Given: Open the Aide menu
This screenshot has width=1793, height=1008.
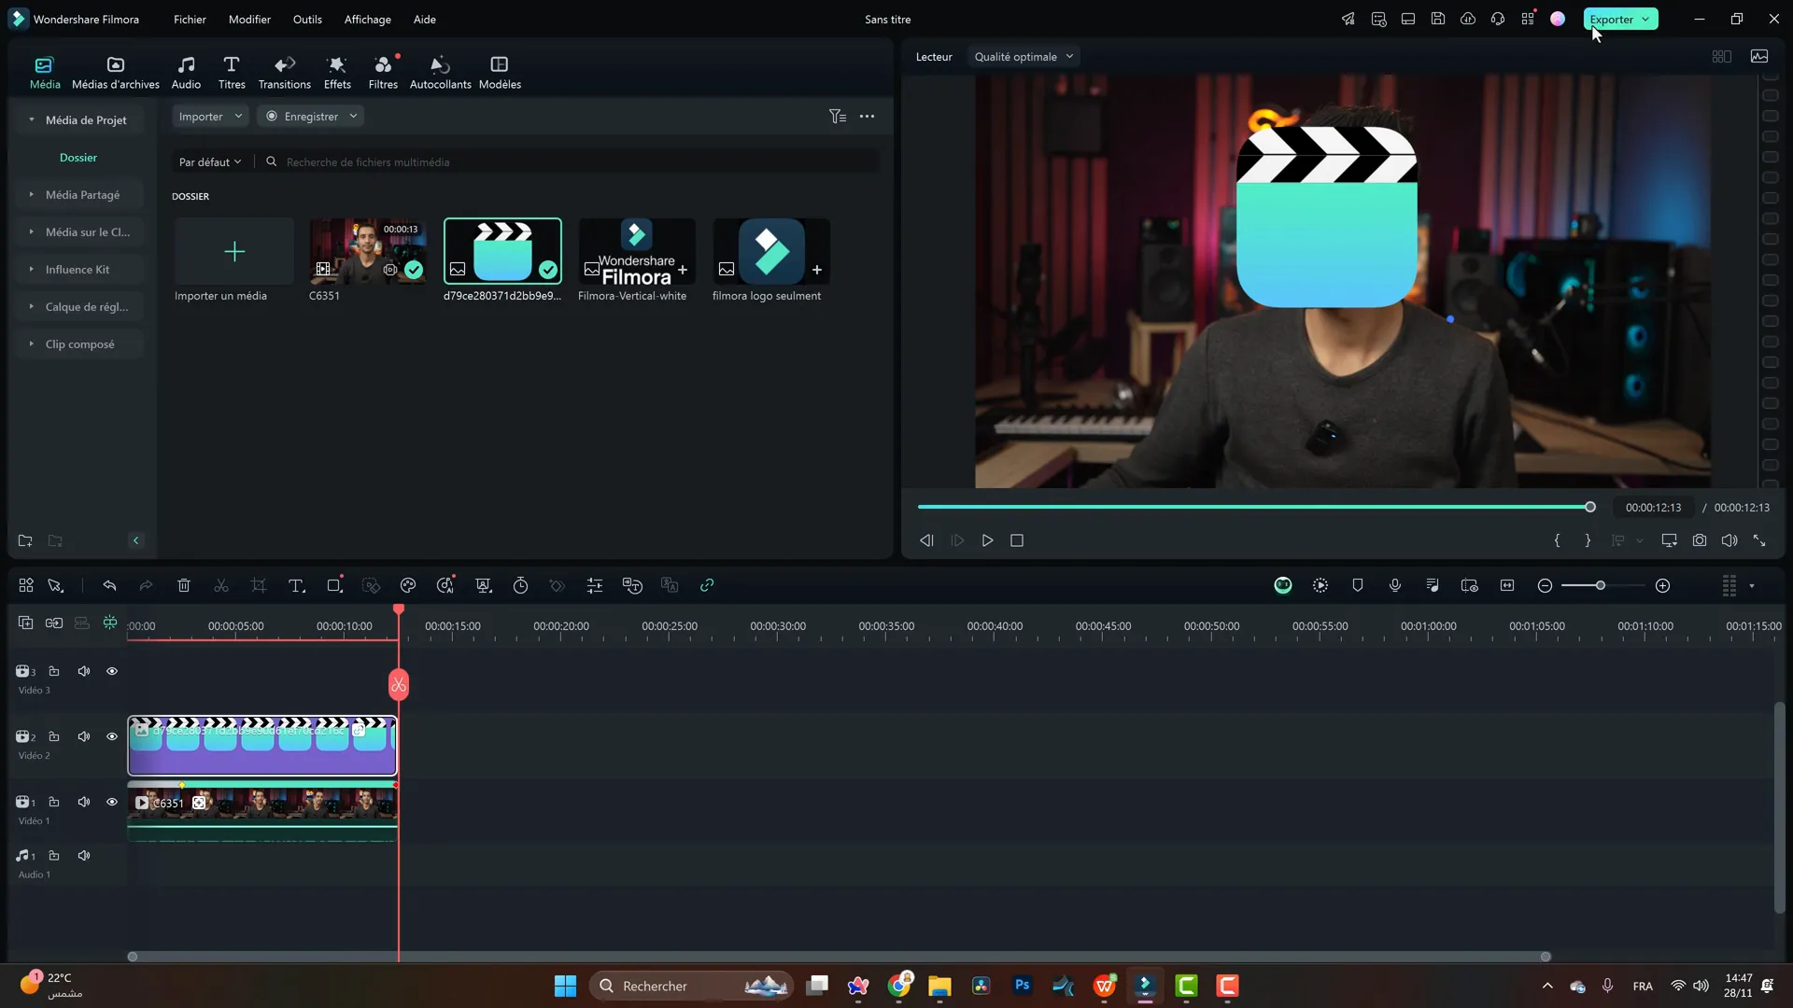Looking at the screenshot, I should coord(425,19).
